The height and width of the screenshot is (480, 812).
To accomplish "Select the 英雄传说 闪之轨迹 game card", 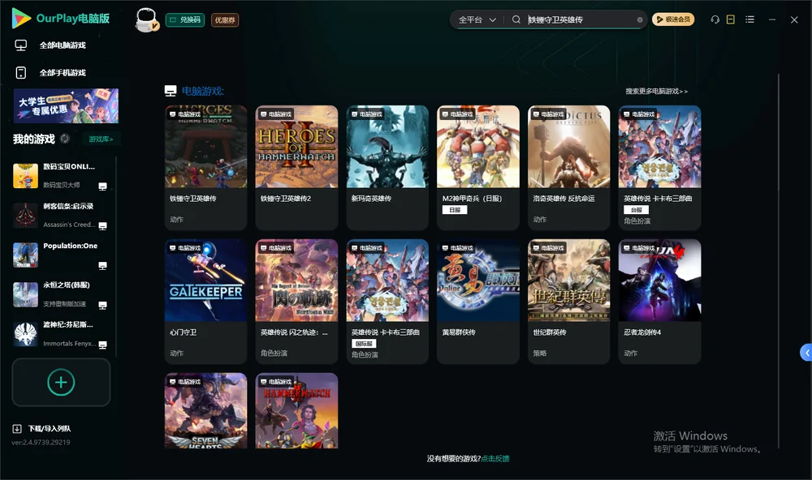I will tap(296, 302).
